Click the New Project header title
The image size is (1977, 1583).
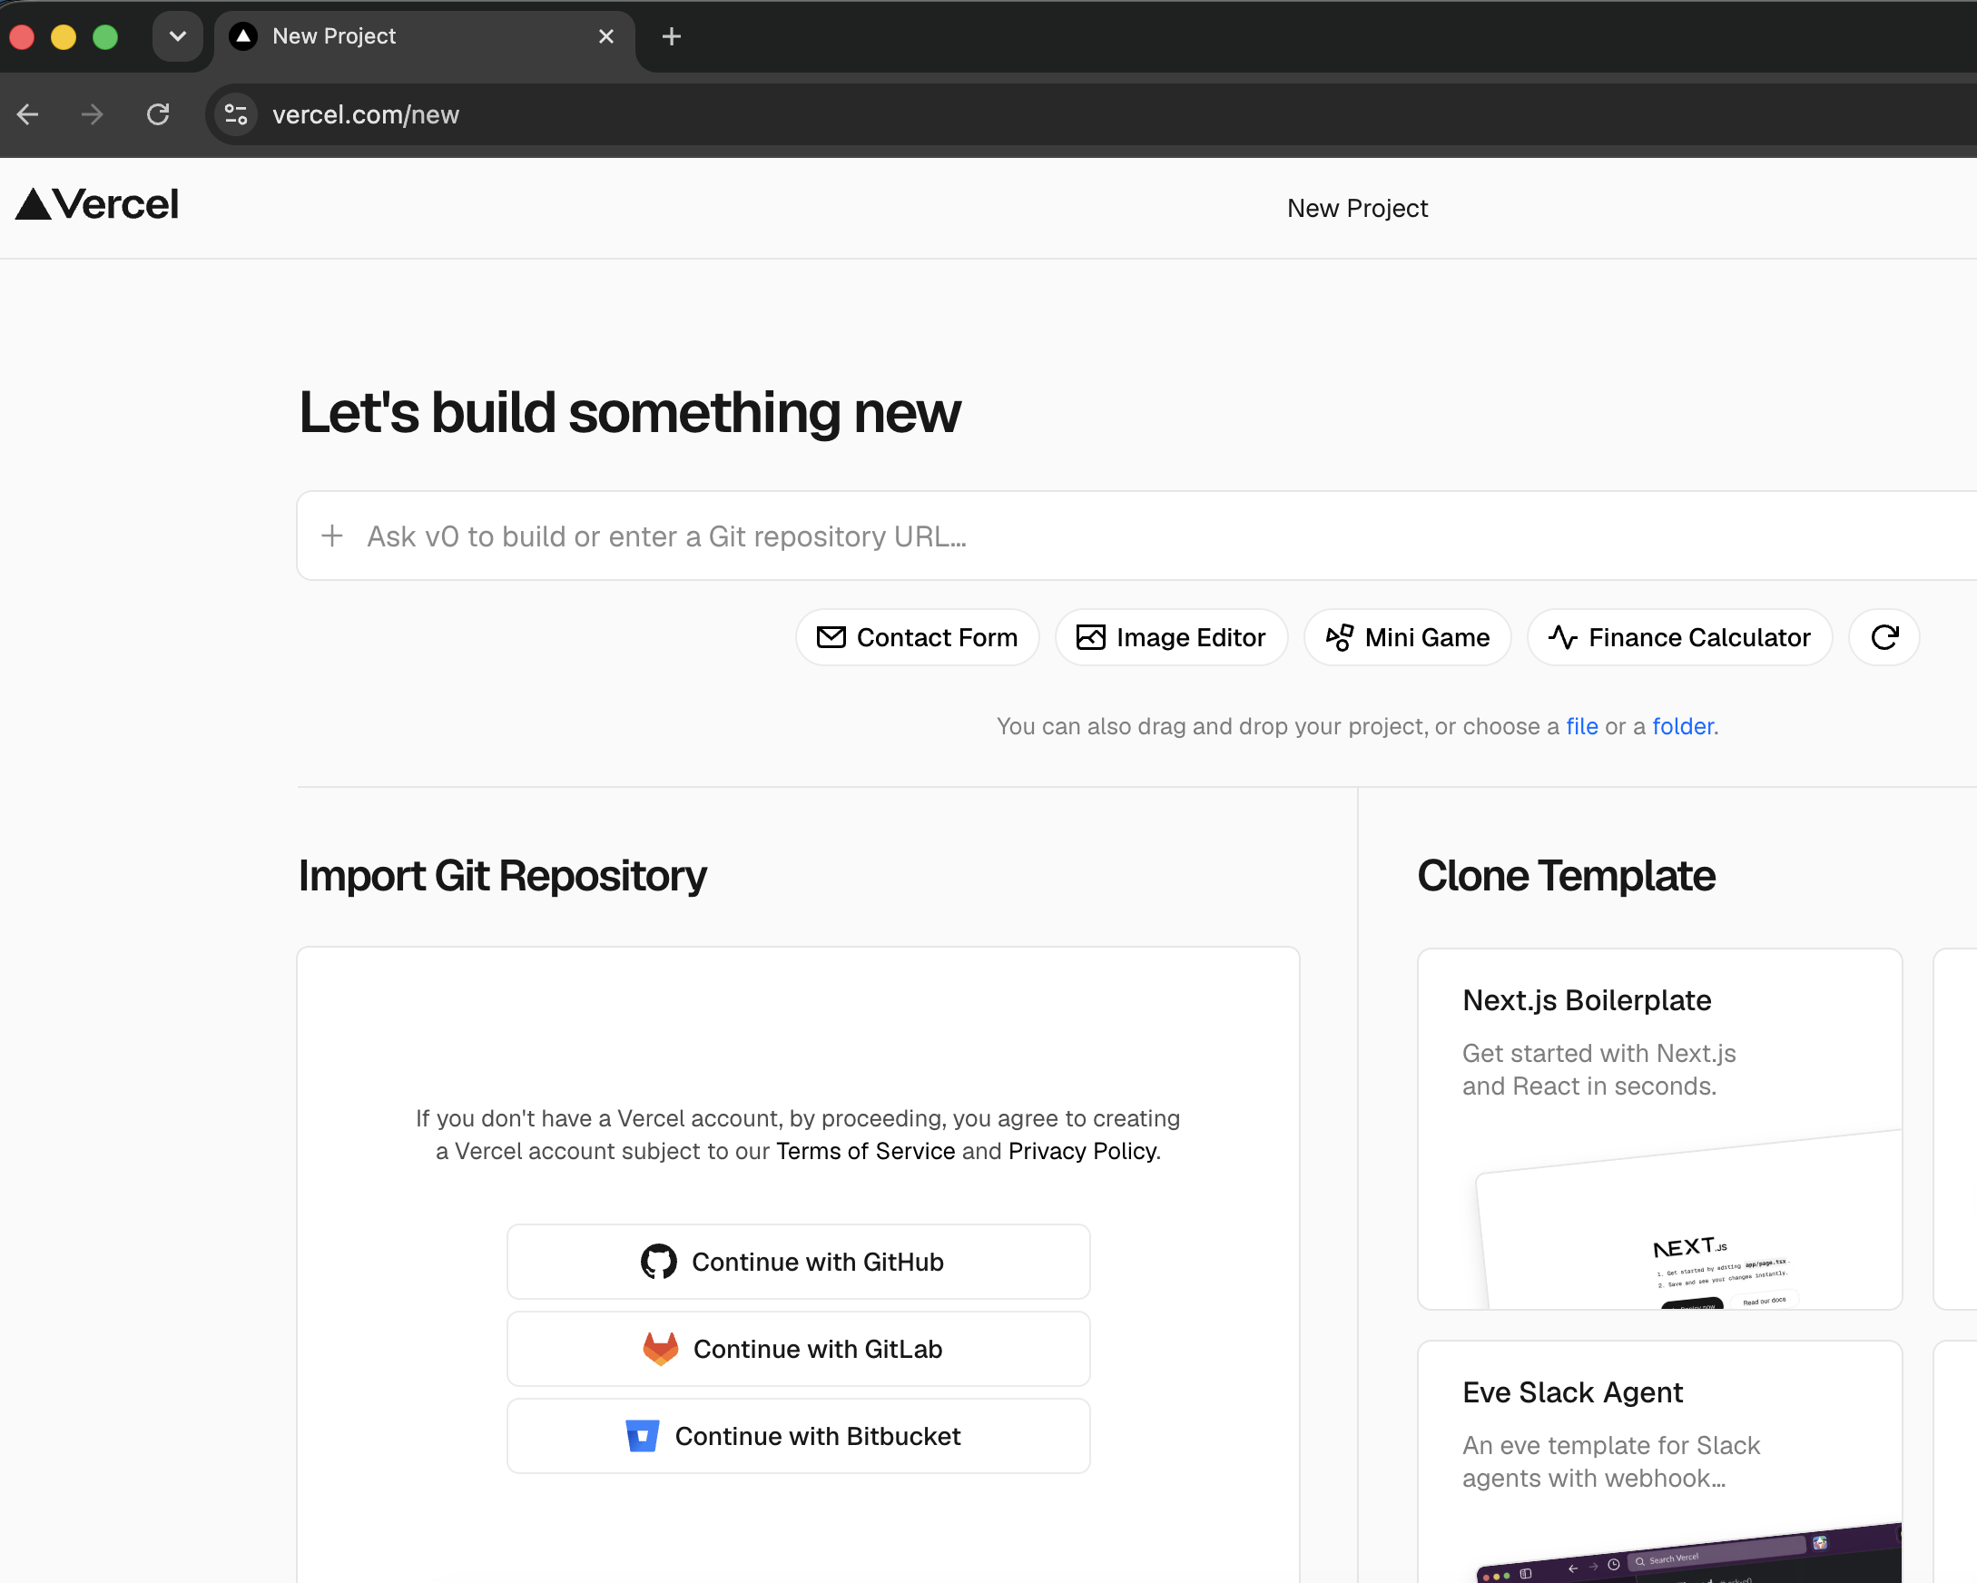point(1357,208)
